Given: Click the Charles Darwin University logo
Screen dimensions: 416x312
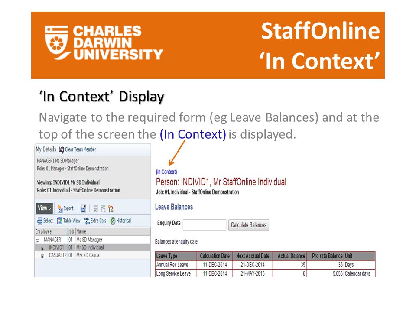Looking at the screenshot, I should click(104, 42).
